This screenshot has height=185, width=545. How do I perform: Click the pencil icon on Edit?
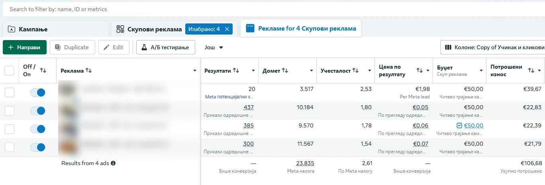106,47
